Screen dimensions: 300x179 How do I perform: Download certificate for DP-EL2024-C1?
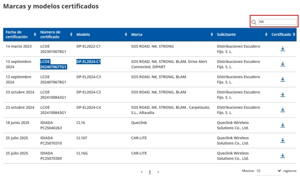[283, 64]
